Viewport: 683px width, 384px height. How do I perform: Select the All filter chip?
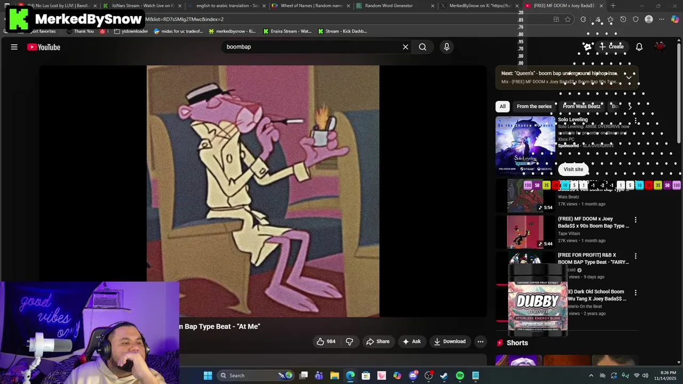click(x=502, y=106)
